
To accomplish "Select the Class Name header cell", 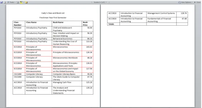I will tap(39, 23).
